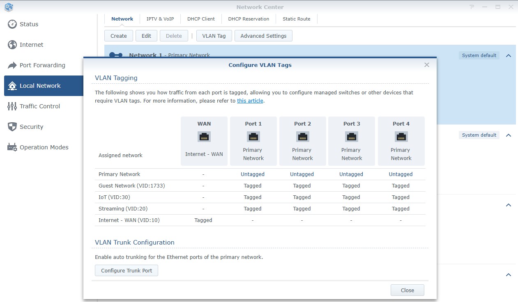Click the Port 1 ethernet icon

pyautogui.click(x=253, y=137)
